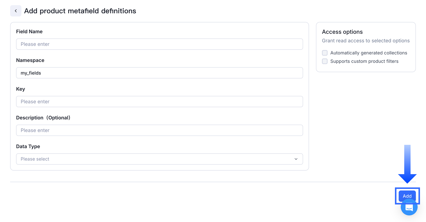Click the 'Key' label
Viewport: 426px width, 222px height.
click(21, 89)
